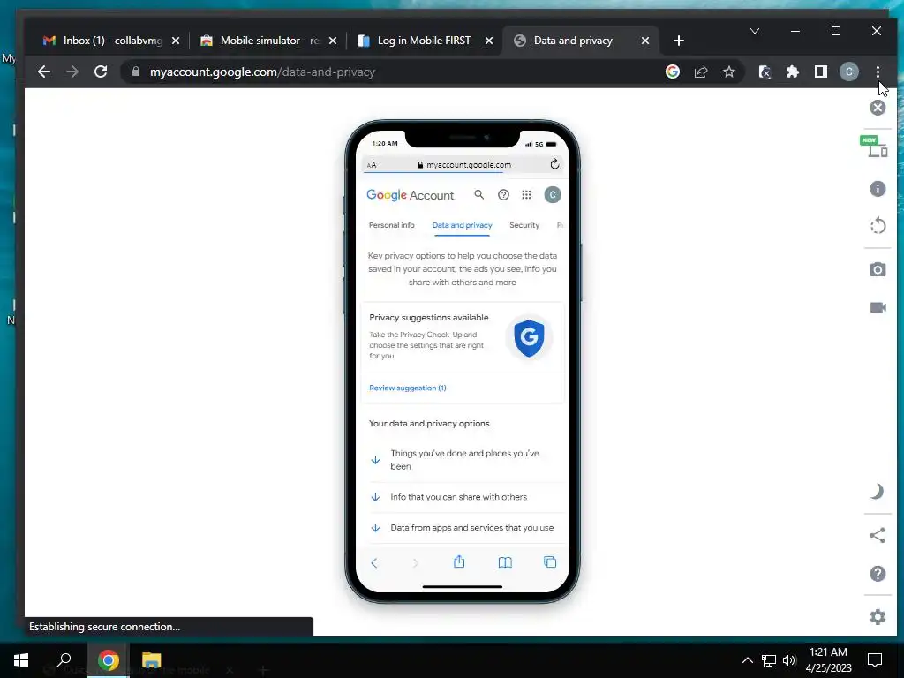Close the Inbox Gmail tab
This screenshot has height=678, width=904.
tap(176, 41)
